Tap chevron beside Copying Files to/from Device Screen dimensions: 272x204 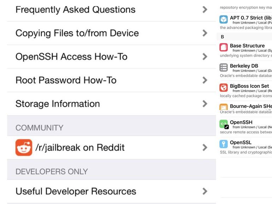(x=205, y=33)
